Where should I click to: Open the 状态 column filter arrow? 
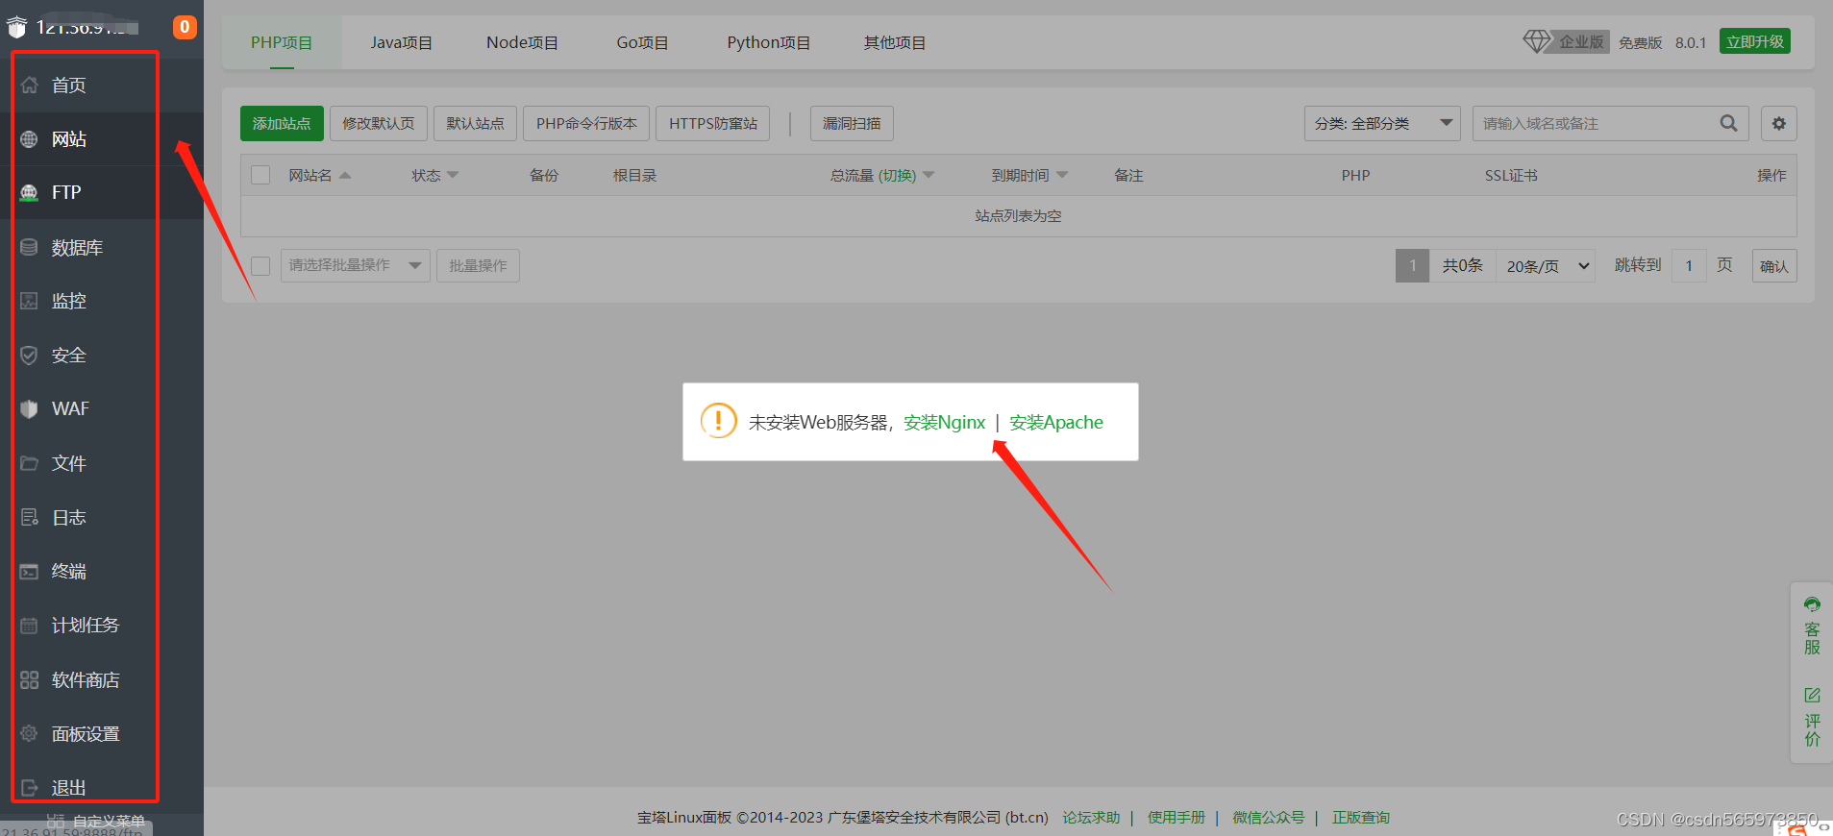coord(453,175)
